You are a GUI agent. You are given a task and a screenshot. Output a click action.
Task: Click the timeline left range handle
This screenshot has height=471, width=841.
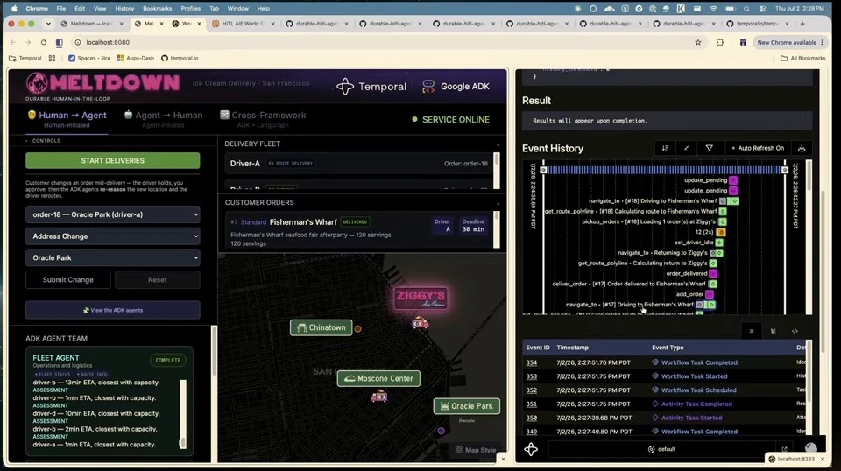tap(543, 170)
